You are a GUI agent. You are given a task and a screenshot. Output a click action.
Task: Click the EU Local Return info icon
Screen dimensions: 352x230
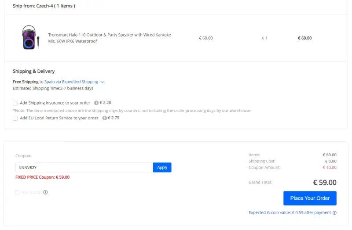(x=104, y=118)
